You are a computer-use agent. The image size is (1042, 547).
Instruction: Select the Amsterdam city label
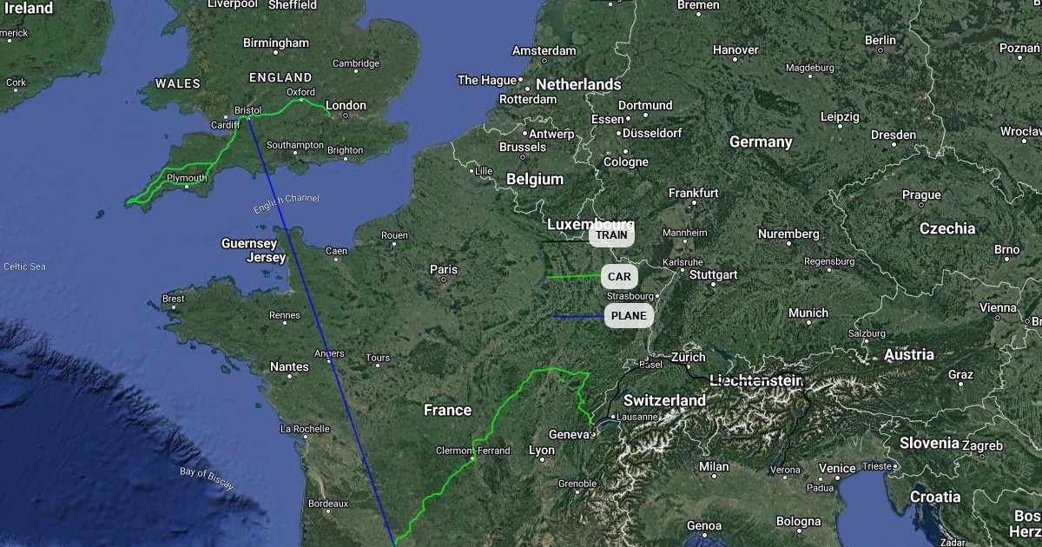pos(544,50)
